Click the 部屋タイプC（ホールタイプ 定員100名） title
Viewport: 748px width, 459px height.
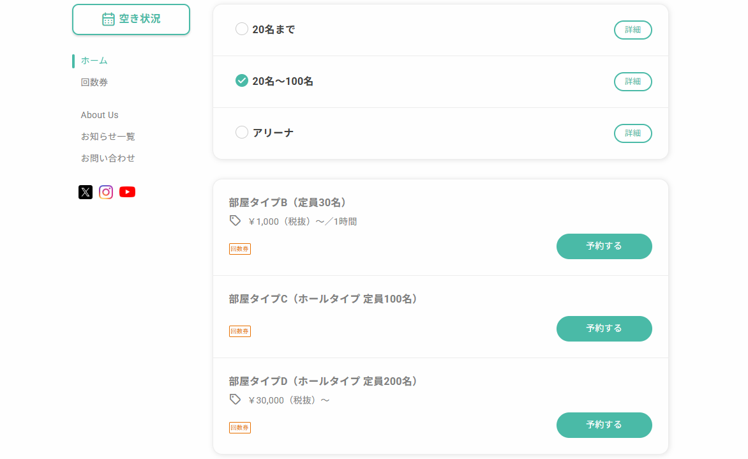pos(324,299)
